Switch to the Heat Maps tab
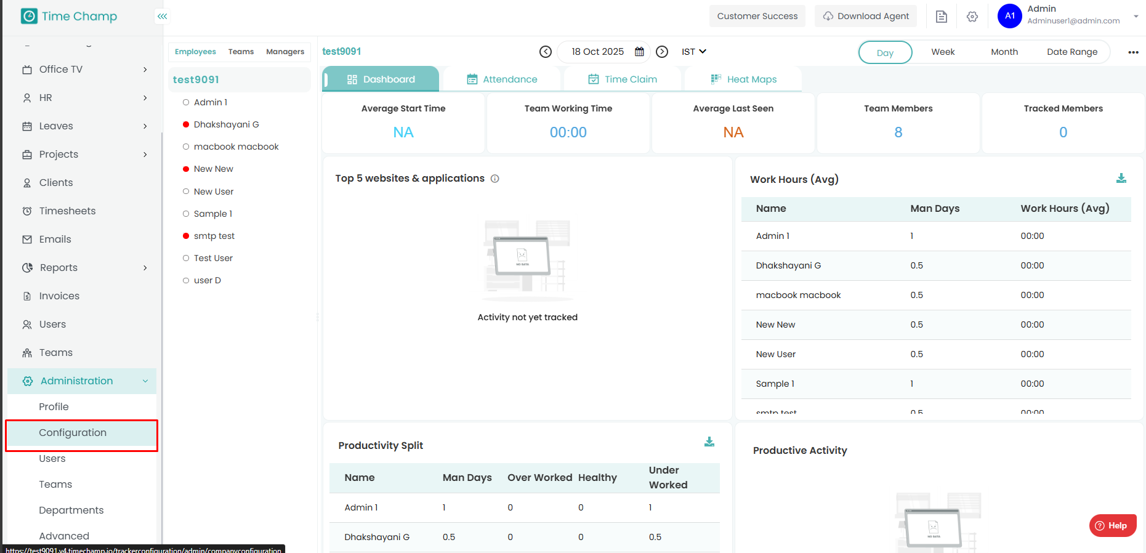The height and width of the screenshot is (553, 1146). [743, 79]
